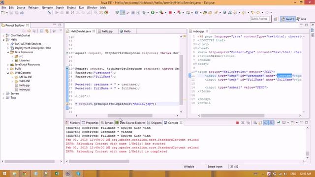Click Collapse All in Project Explorer

click(x=41, y=31)
